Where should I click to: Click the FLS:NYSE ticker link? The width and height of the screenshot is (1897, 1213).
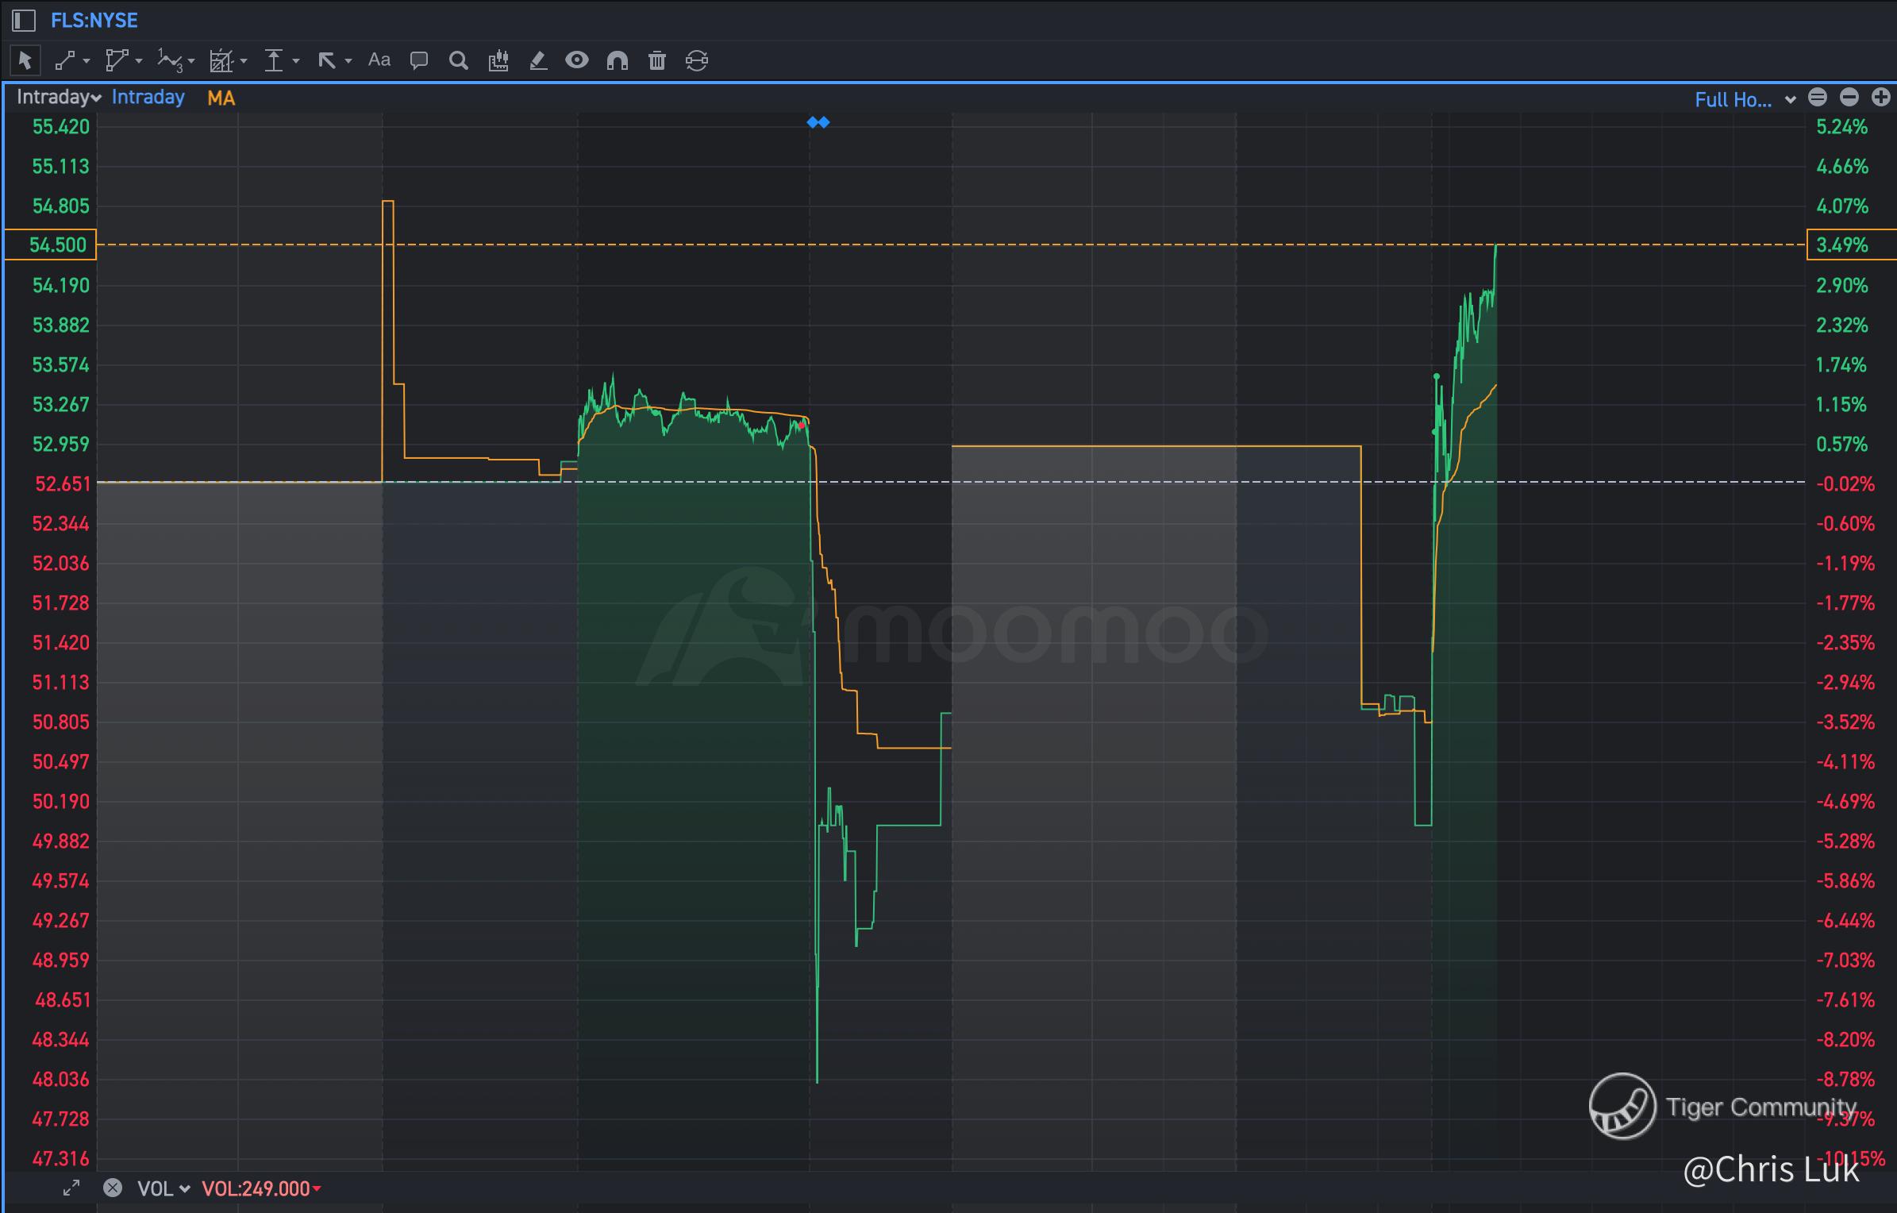coord(94,20)
